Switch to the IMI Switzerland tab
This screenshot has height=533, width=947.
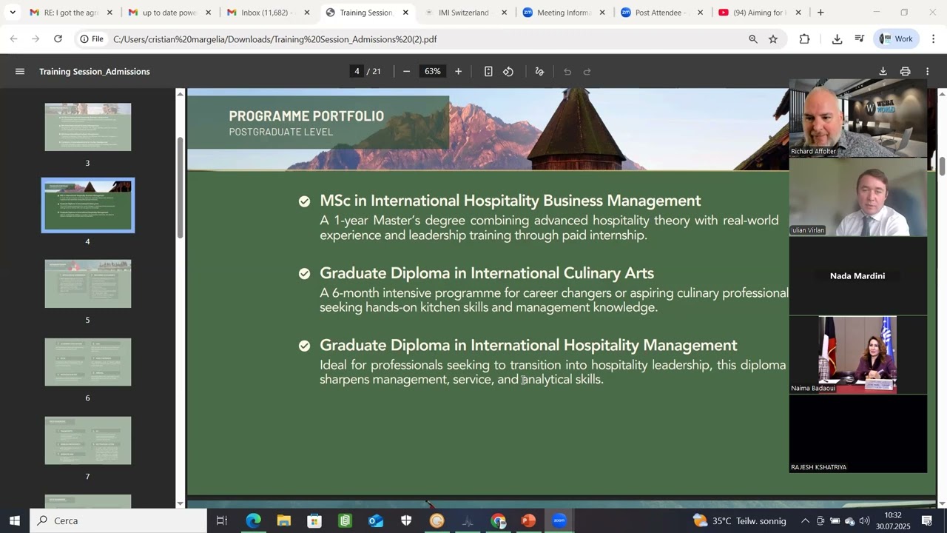pos(464,13)
